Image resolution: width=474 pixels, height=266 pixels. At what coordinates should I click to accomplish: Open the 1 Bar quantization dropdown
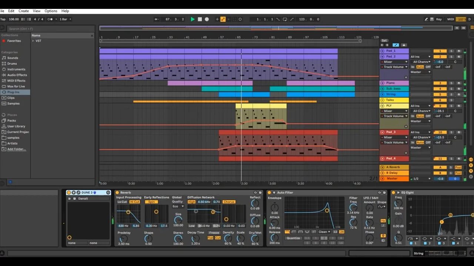65,19
